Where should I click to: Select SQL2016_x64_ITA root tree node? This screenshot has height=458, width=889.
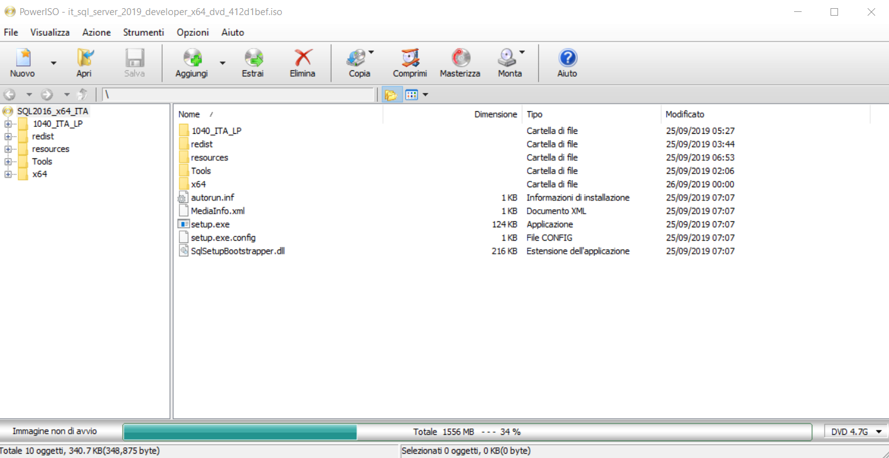[53, 111]
